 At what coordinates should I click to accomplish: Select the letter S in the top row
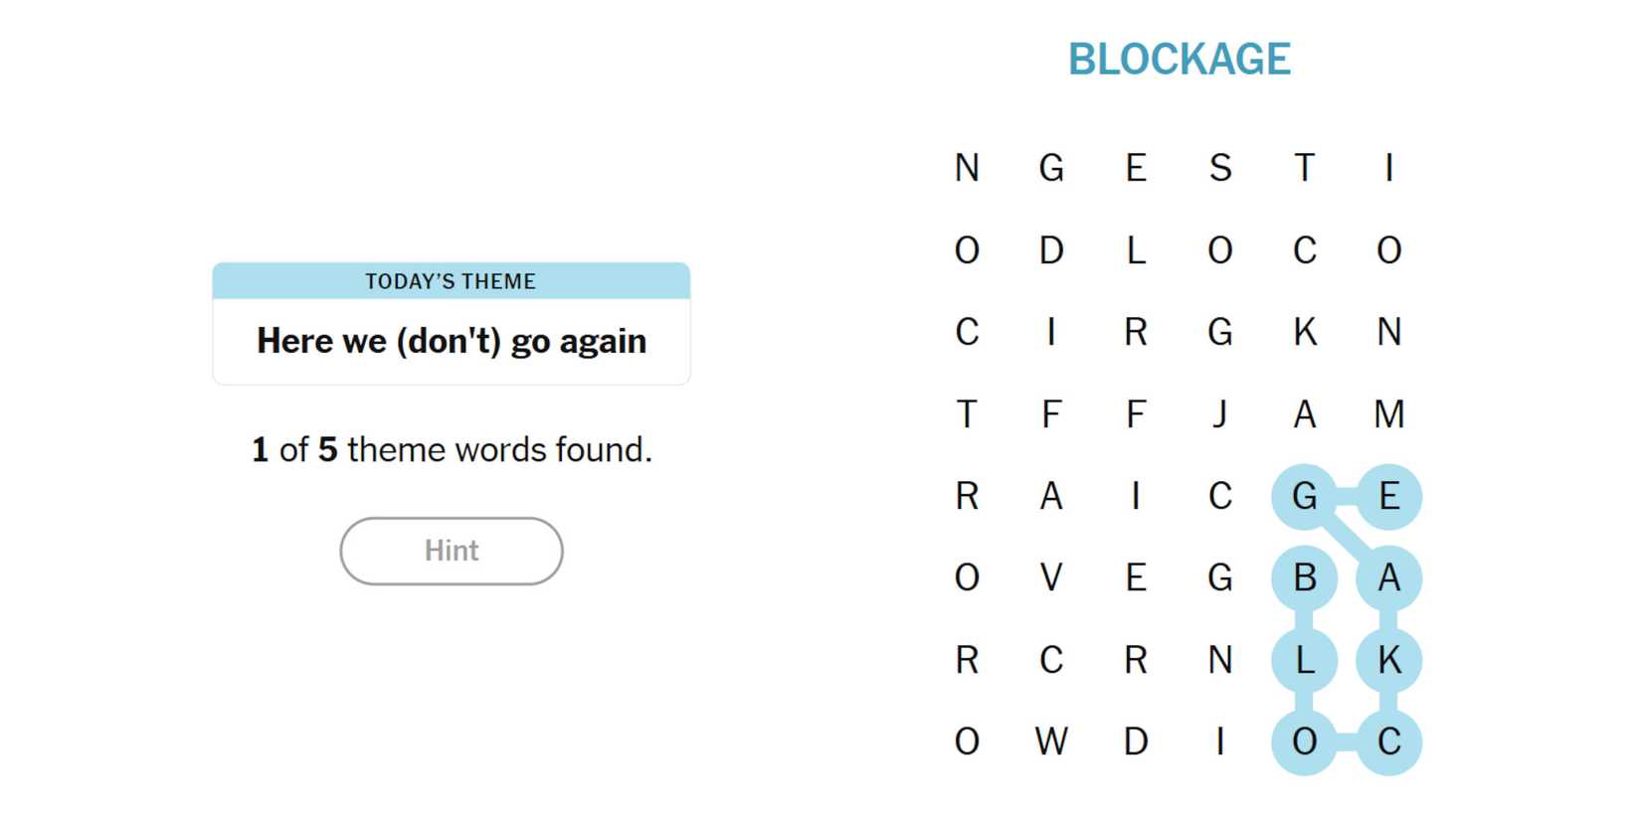[1220, 168]
